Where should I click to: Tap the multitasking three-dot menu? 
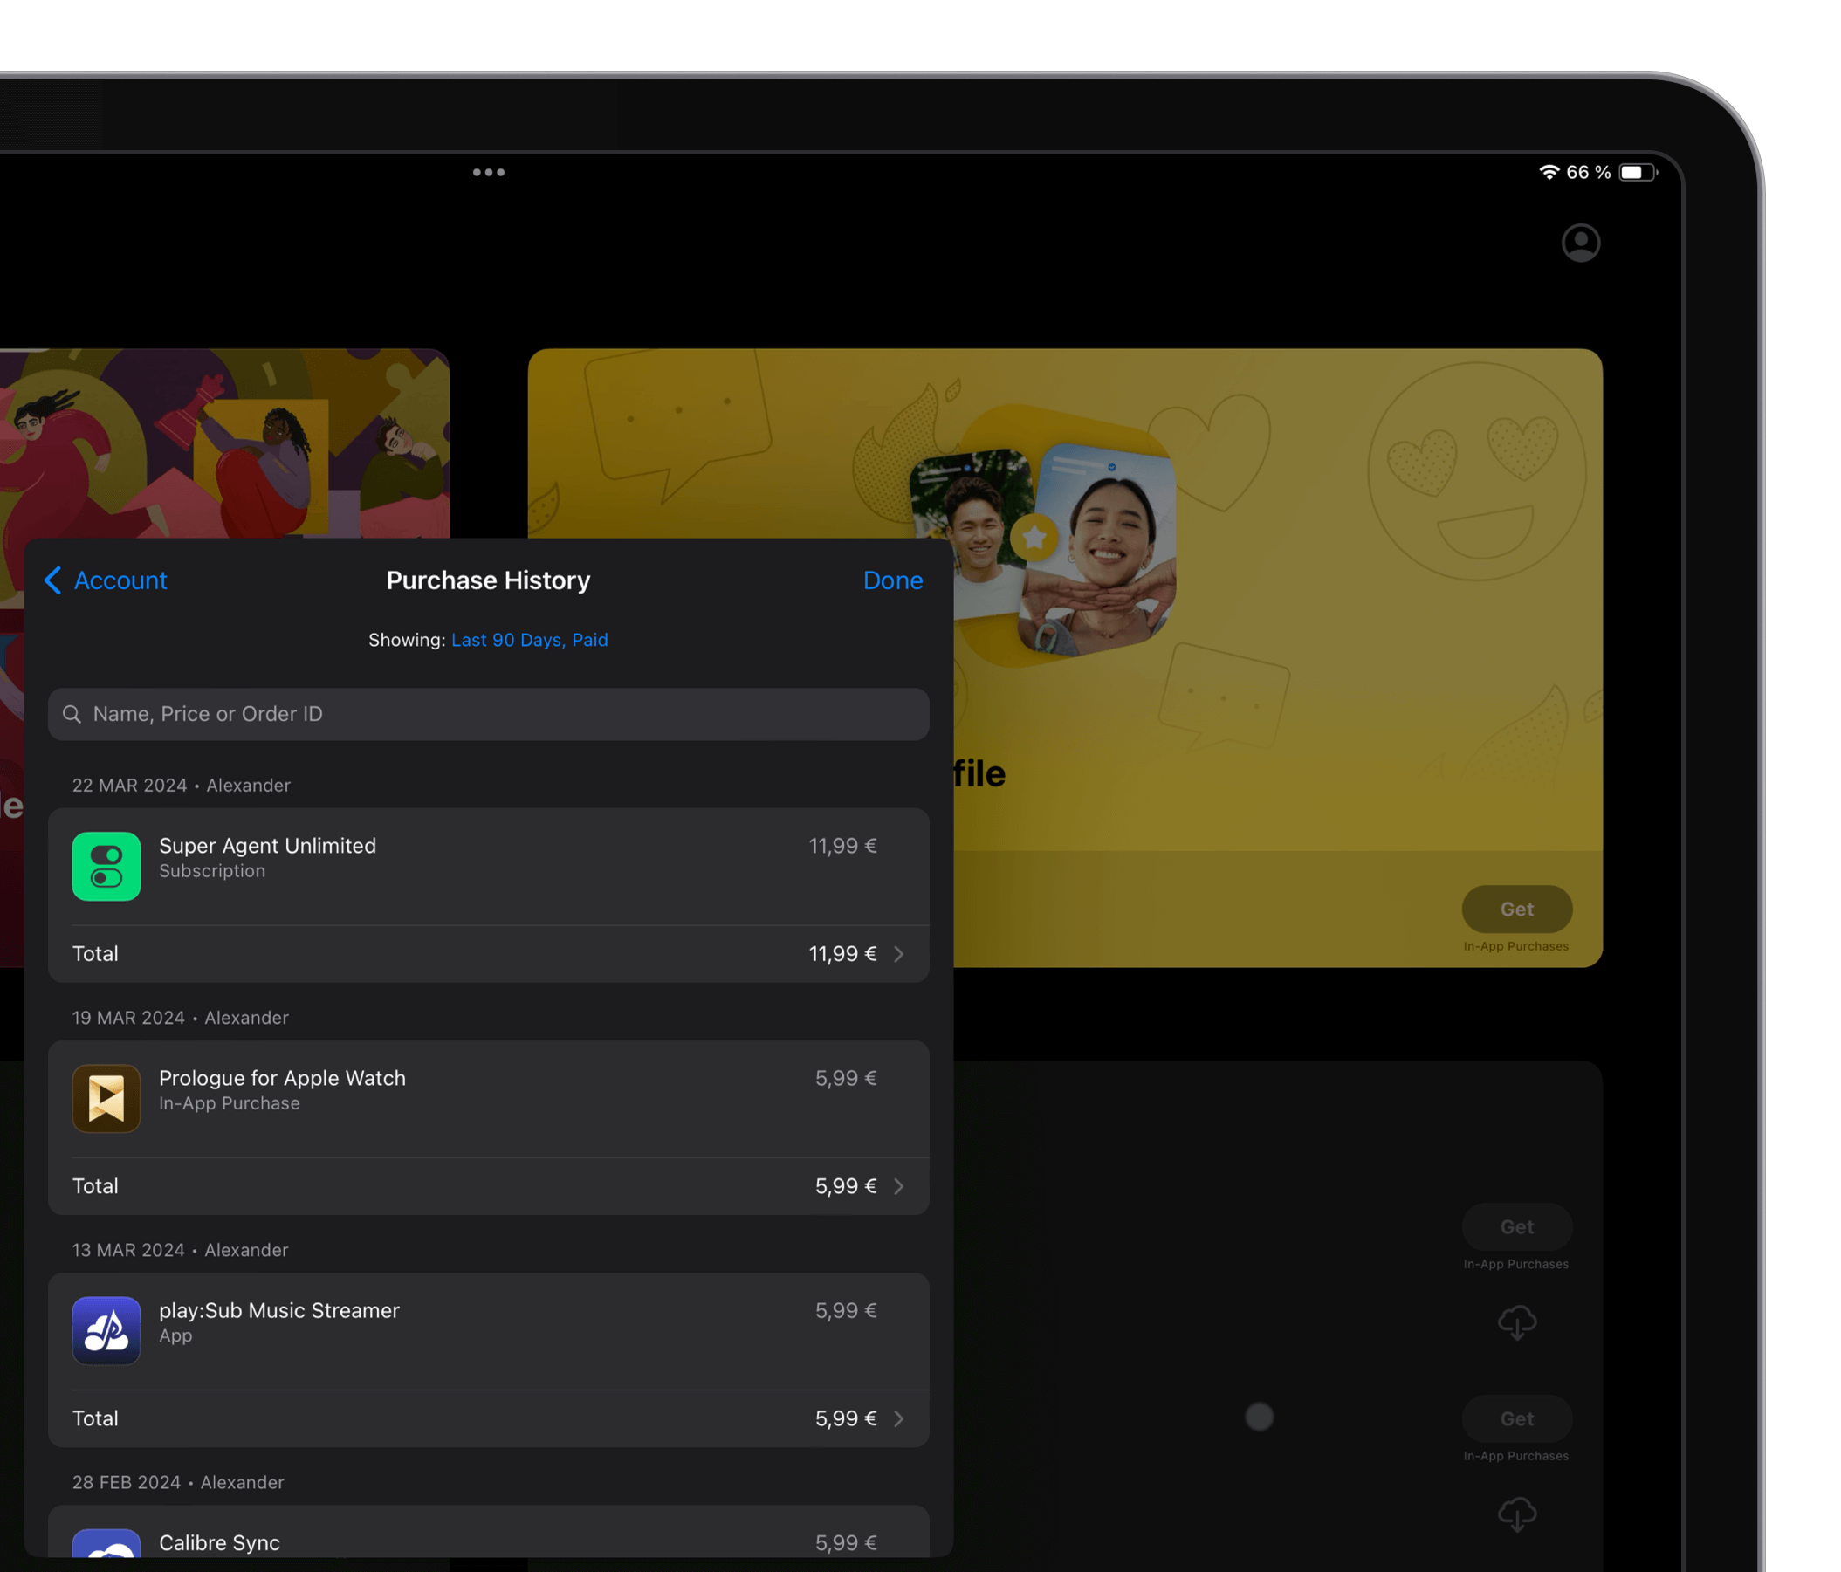click(x=488, y=173)
